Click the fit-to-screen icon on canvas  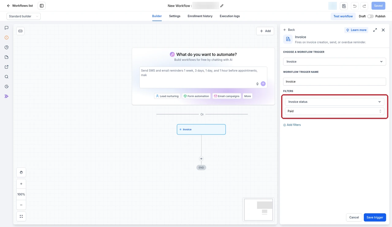tap(21, 216)
